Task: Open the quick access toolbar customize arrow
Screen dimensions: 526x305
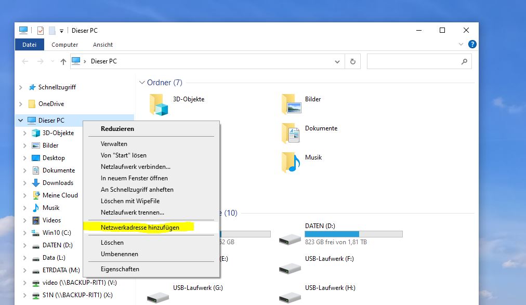Action: 61,31
